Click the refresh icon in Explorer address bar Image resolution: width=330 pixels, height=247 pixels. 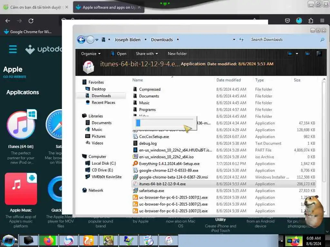pyautogui.click(x=241, y=40)
